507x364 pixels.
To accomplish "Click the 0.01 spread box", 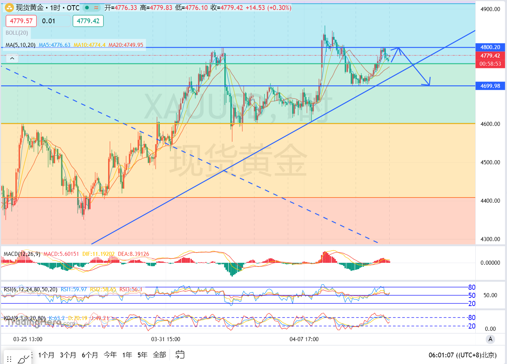I will coord(54,21).
